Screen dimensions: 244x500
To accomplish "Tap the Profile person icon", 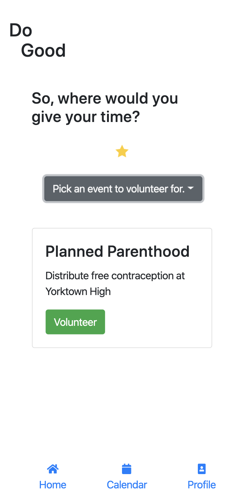I will coord(202,469).
